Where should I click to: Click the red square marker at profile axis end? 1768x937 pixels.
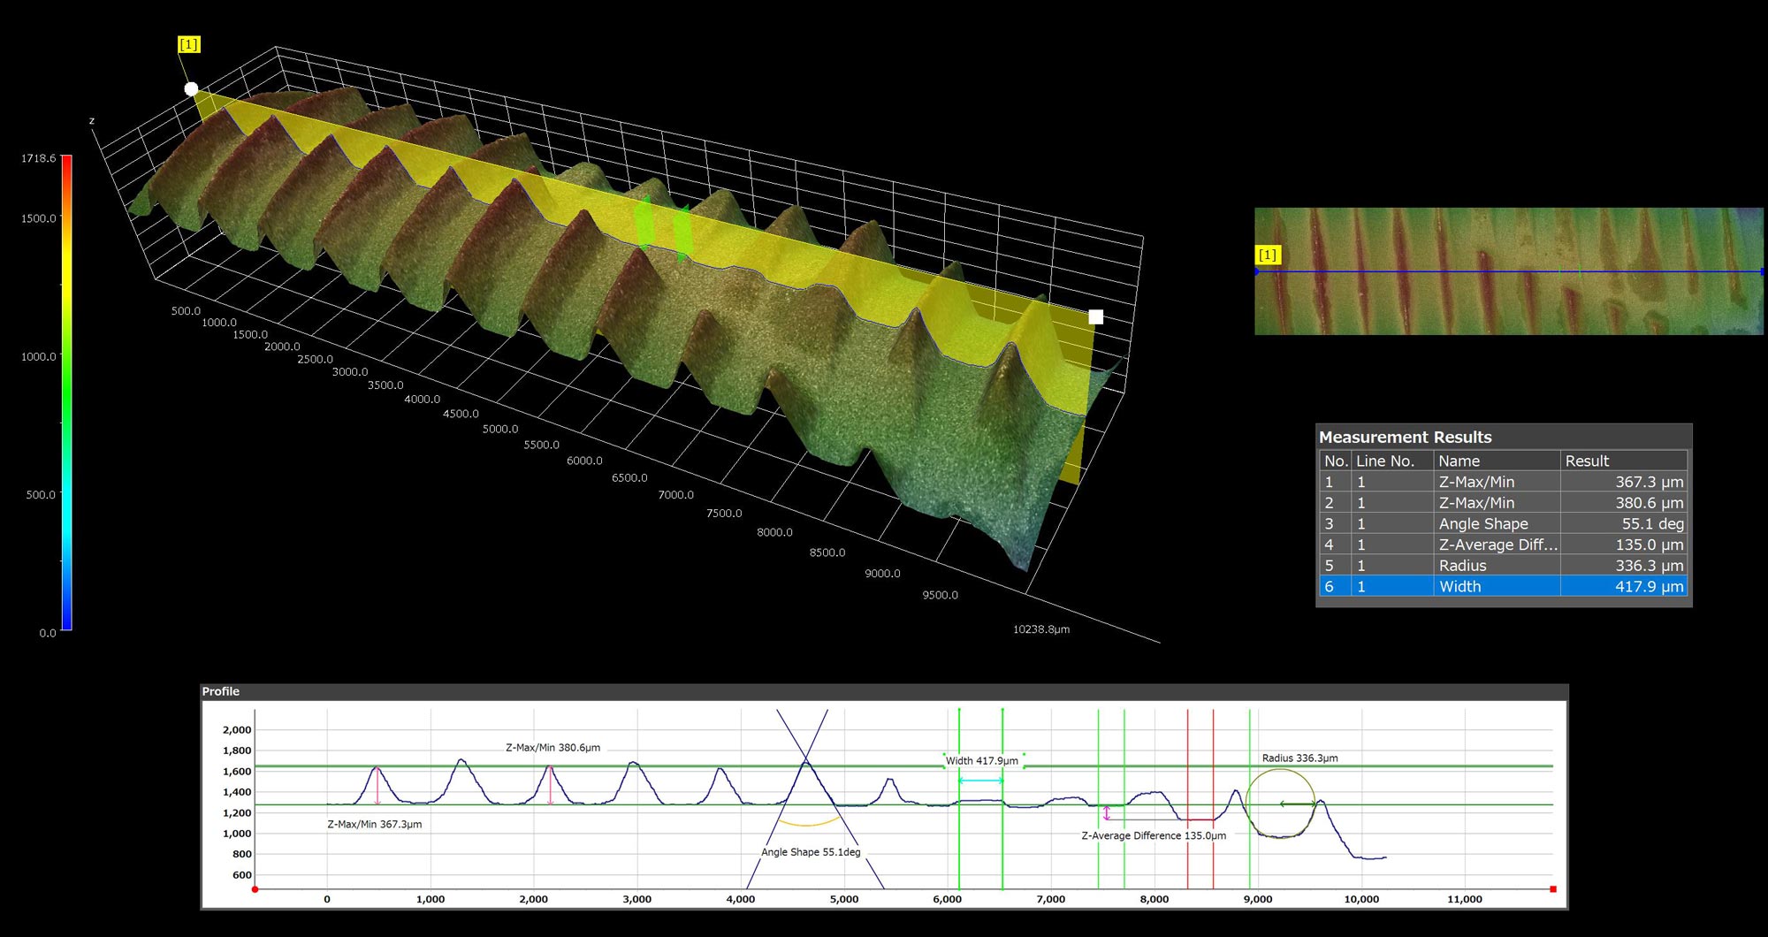1553,889
